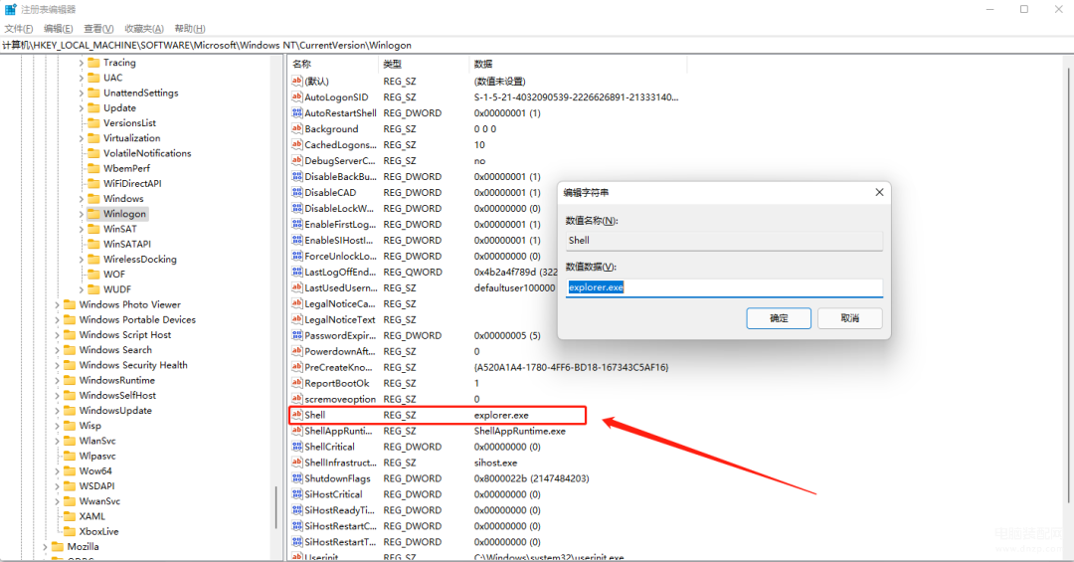Image resolution: width=1074 pixels, height=562 pixels.
Task: Select the WiFiDirectAPI tree item
Action: coord(133,184)
